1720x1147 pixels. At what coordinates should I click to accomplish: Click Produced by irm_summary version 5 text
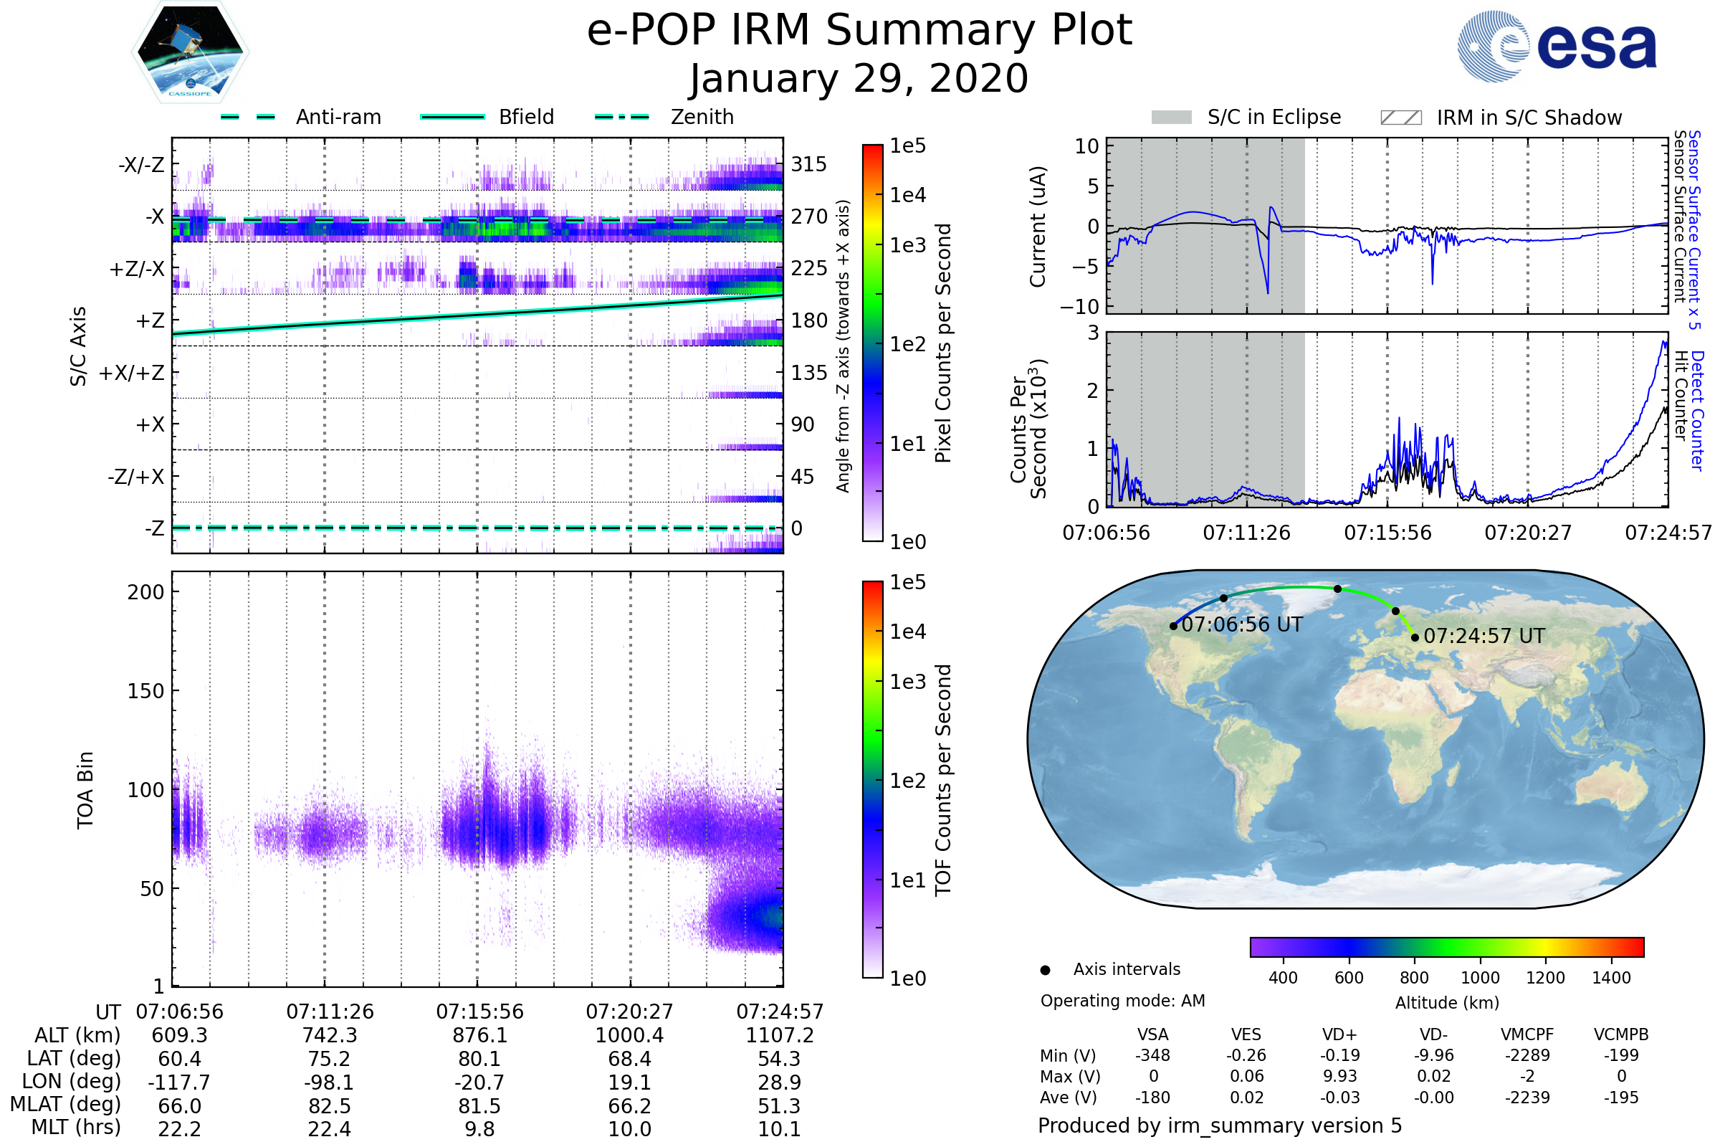click(1219, 1125)
